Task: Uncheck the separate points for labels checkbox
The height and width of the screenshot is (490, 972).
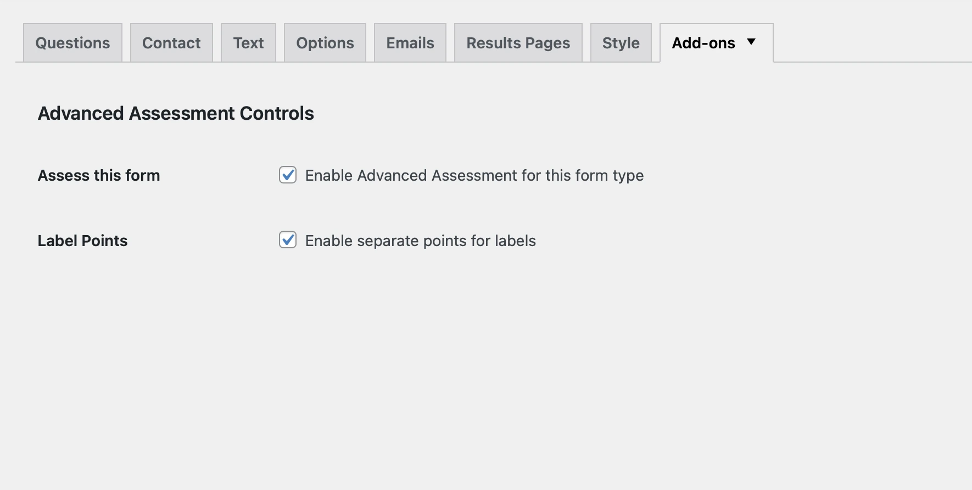Action: tap(288, 240)
